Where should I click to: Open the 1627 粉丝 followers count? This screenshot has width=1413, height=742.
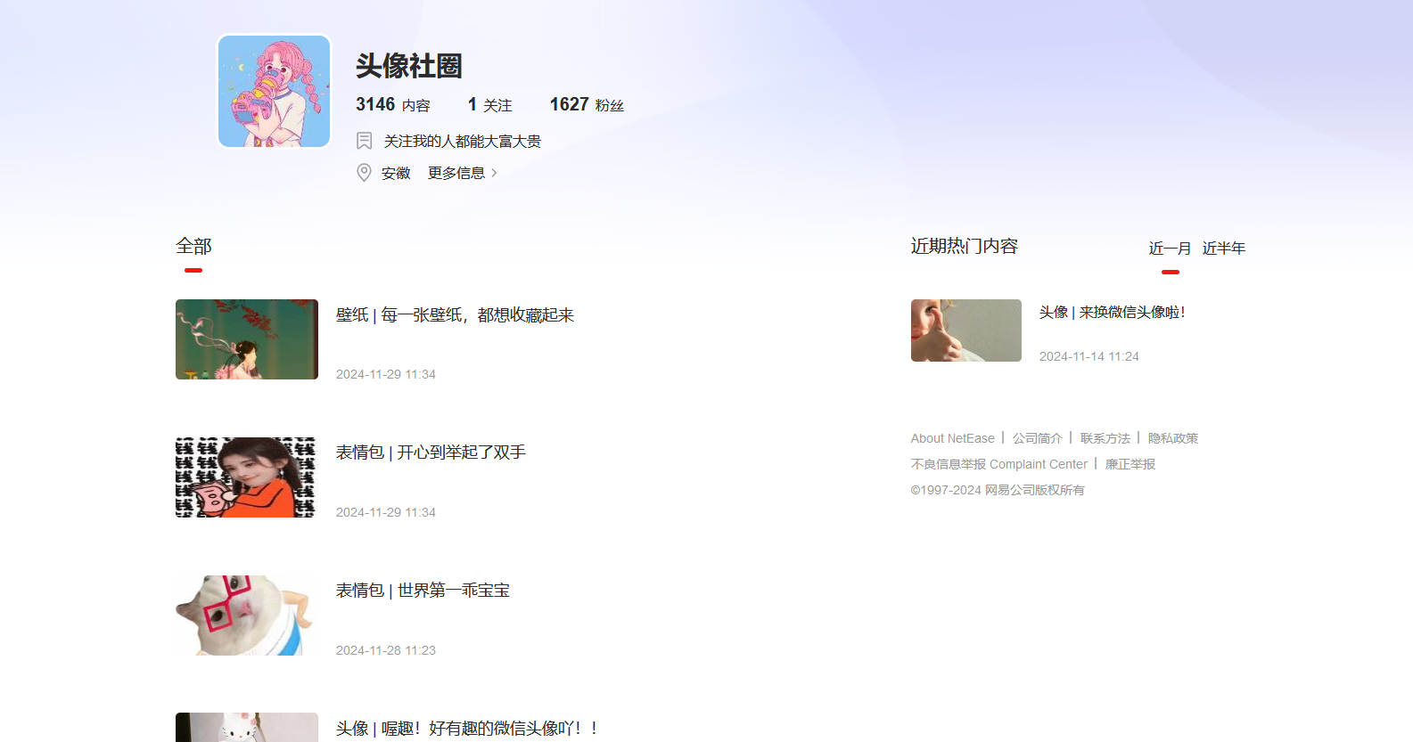587,105
